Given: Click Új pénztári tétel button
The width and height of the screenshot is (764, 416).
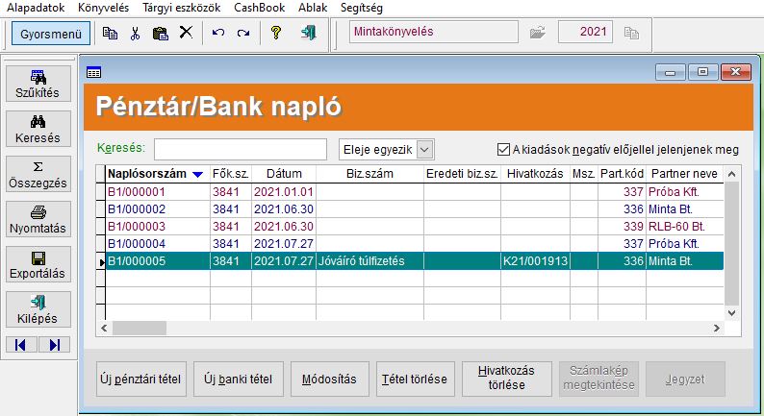Looking at the screenshot, I should point(140,379).
